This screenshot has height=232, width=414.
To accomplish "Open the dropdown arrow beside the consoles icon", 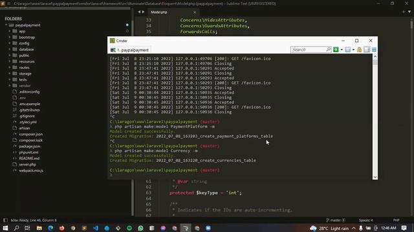I will (354, 50).
